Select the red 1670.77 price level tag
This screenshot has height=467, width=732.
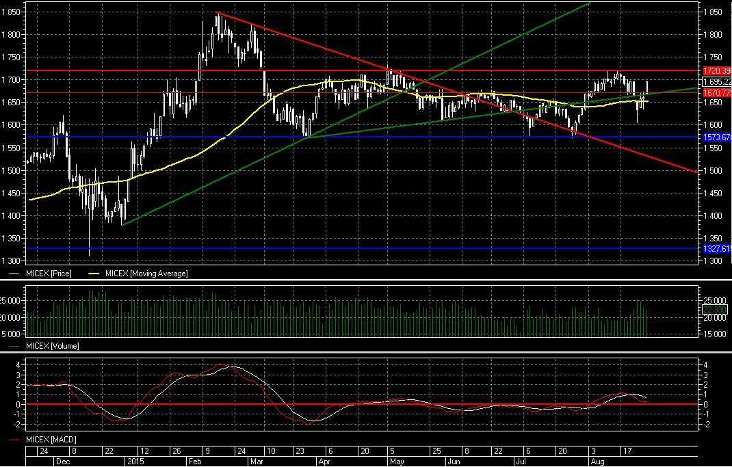pos(716,92)
